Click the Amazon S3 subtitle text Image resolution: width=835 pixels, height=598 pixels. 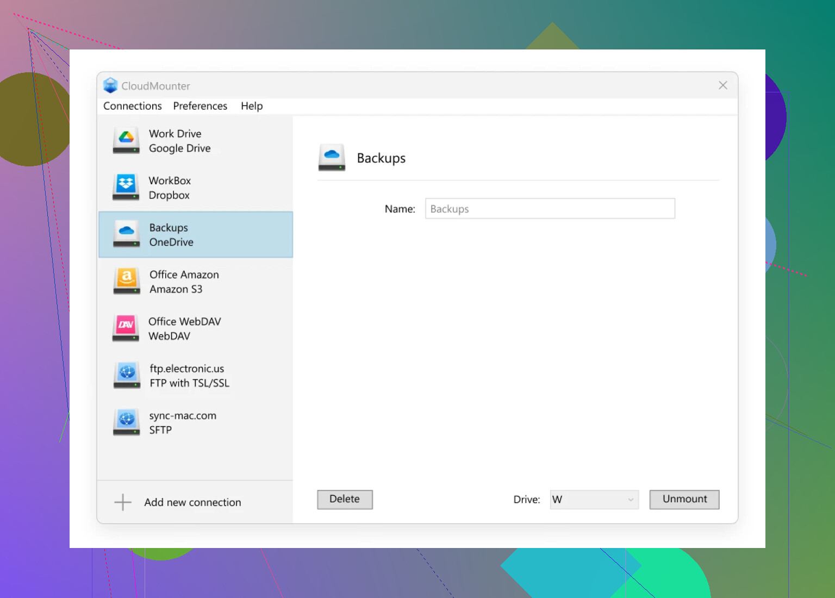(x=176, y=289)
